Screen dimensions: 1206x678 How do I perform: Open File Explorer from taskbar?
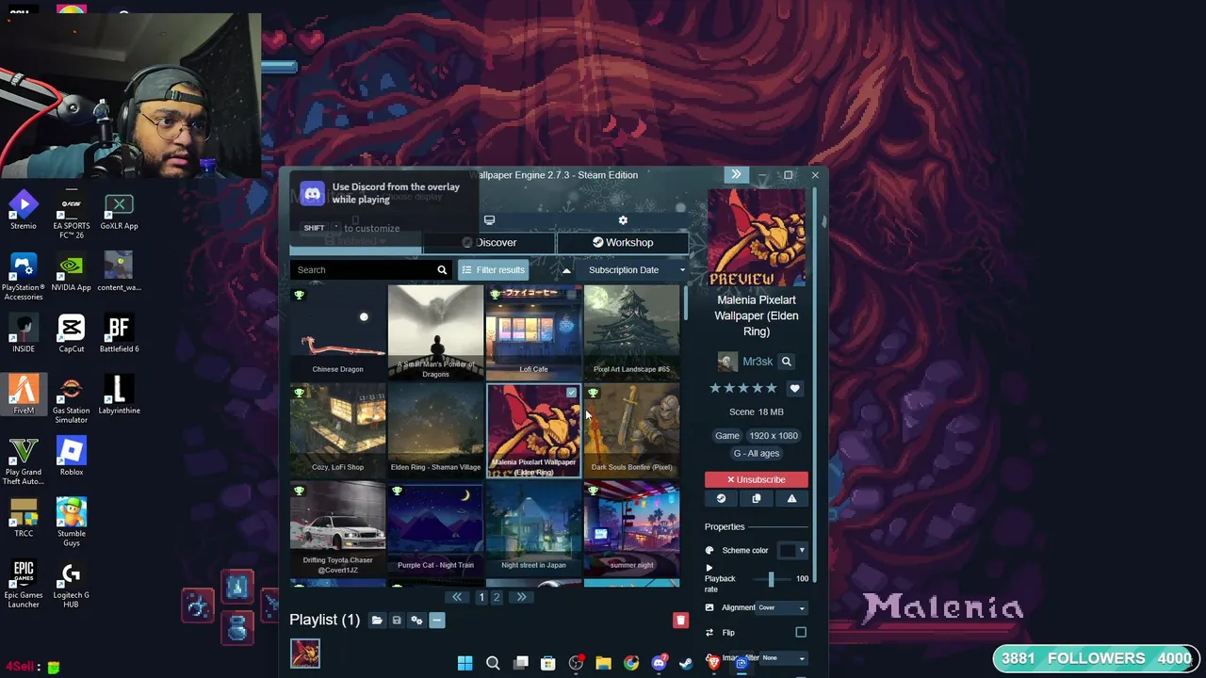click(603, 664)
